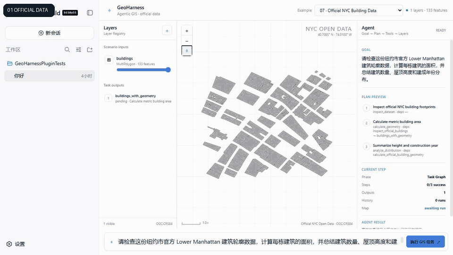This screenshot has width=453, height=255.
Task: Click the READY agent status label
Action: pyautogui.click(x=441, y=30)
